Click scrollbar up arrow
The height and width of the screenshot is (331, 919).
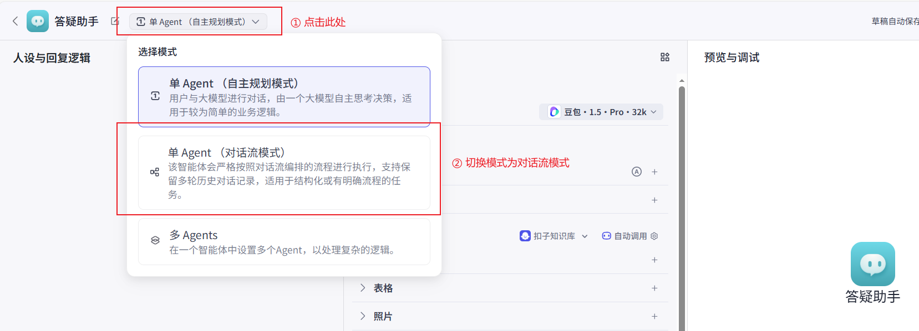click(682, 81)
